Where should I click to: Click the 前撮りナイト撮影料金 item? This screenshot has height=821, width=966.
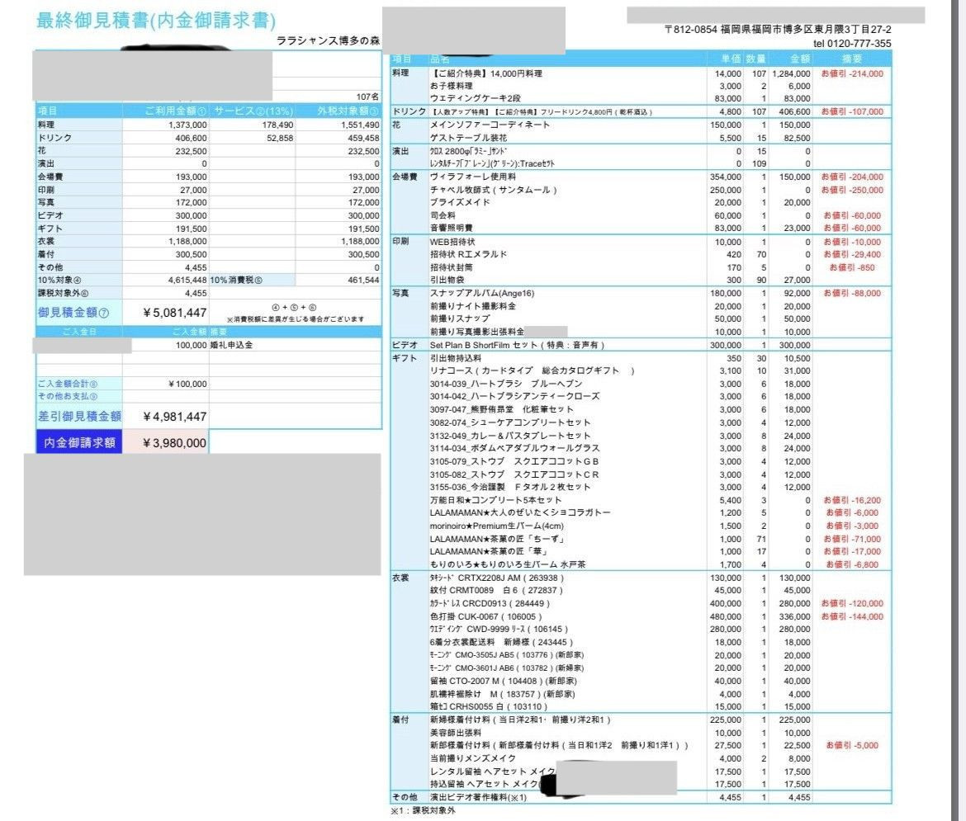(x=473, y=306)
